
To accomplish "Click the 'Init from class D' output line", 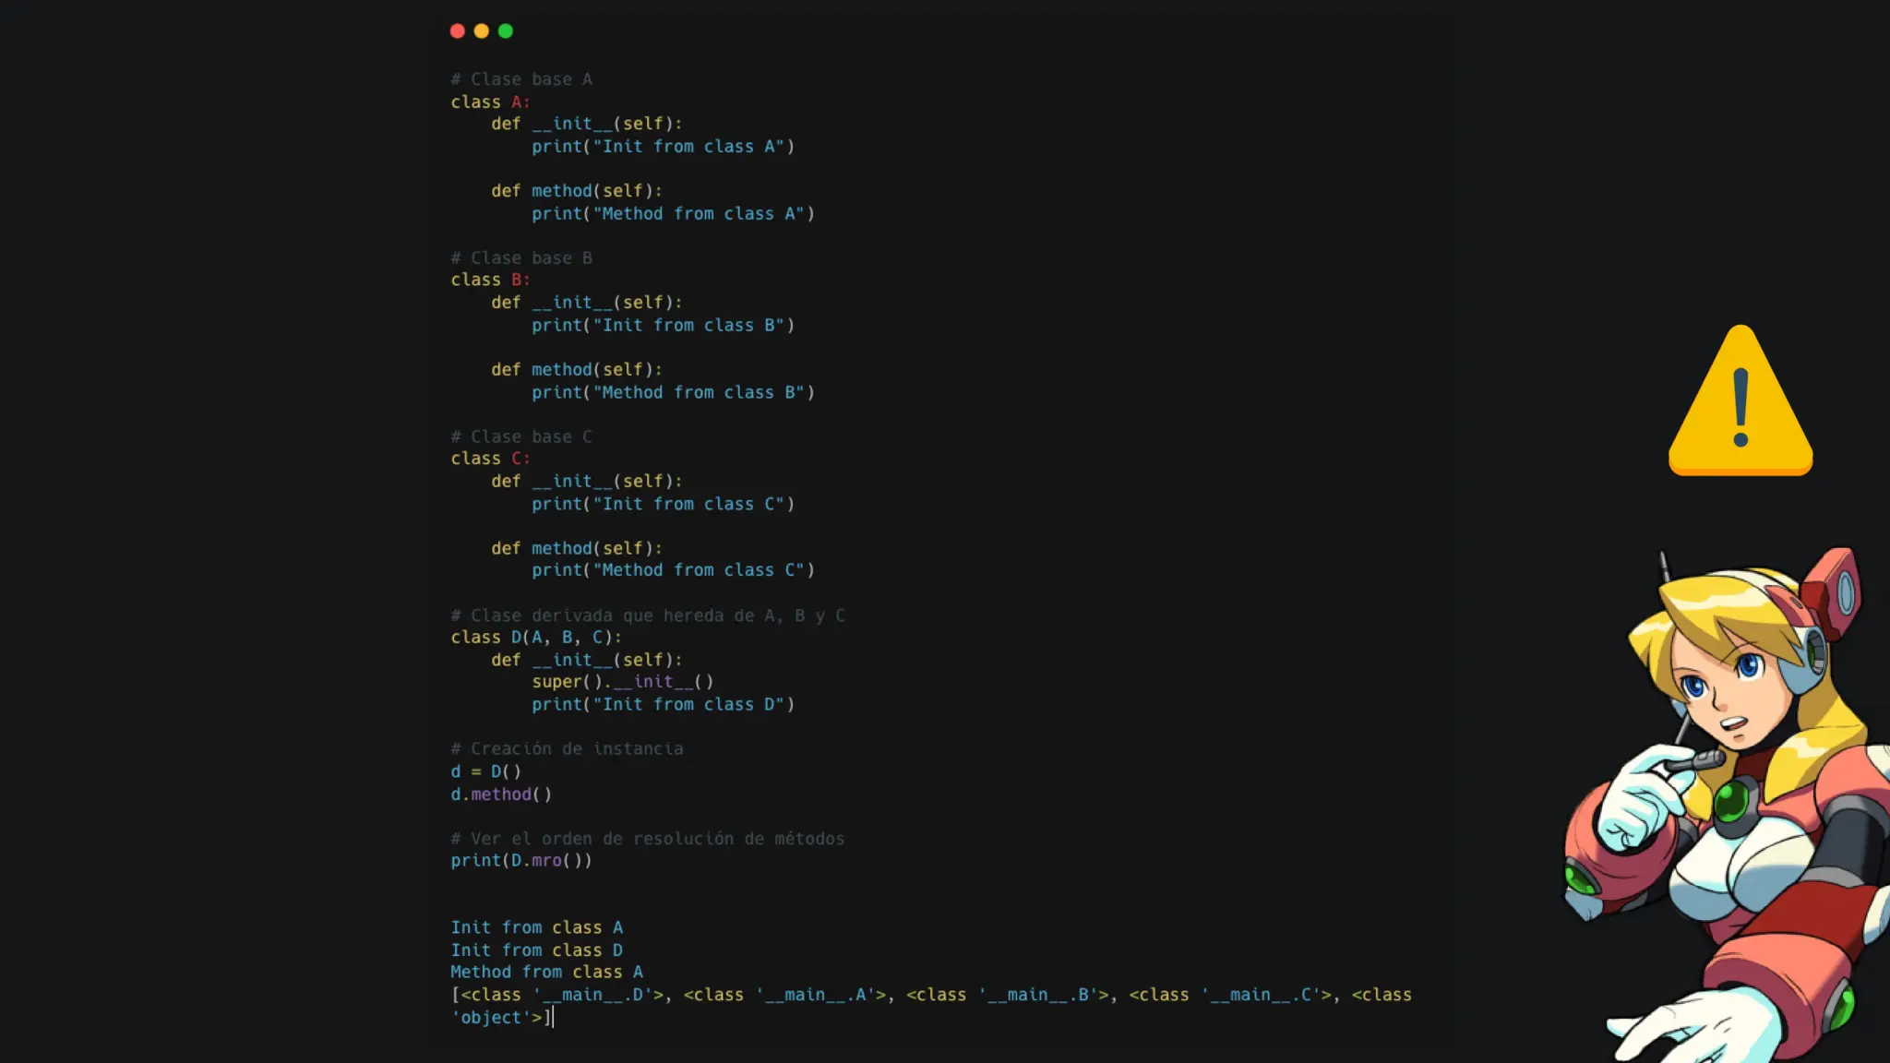I will pos(536,950).
